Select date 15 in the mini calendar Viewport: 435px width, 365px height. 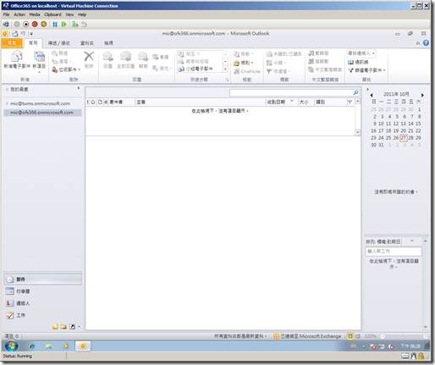coord(418,124)
